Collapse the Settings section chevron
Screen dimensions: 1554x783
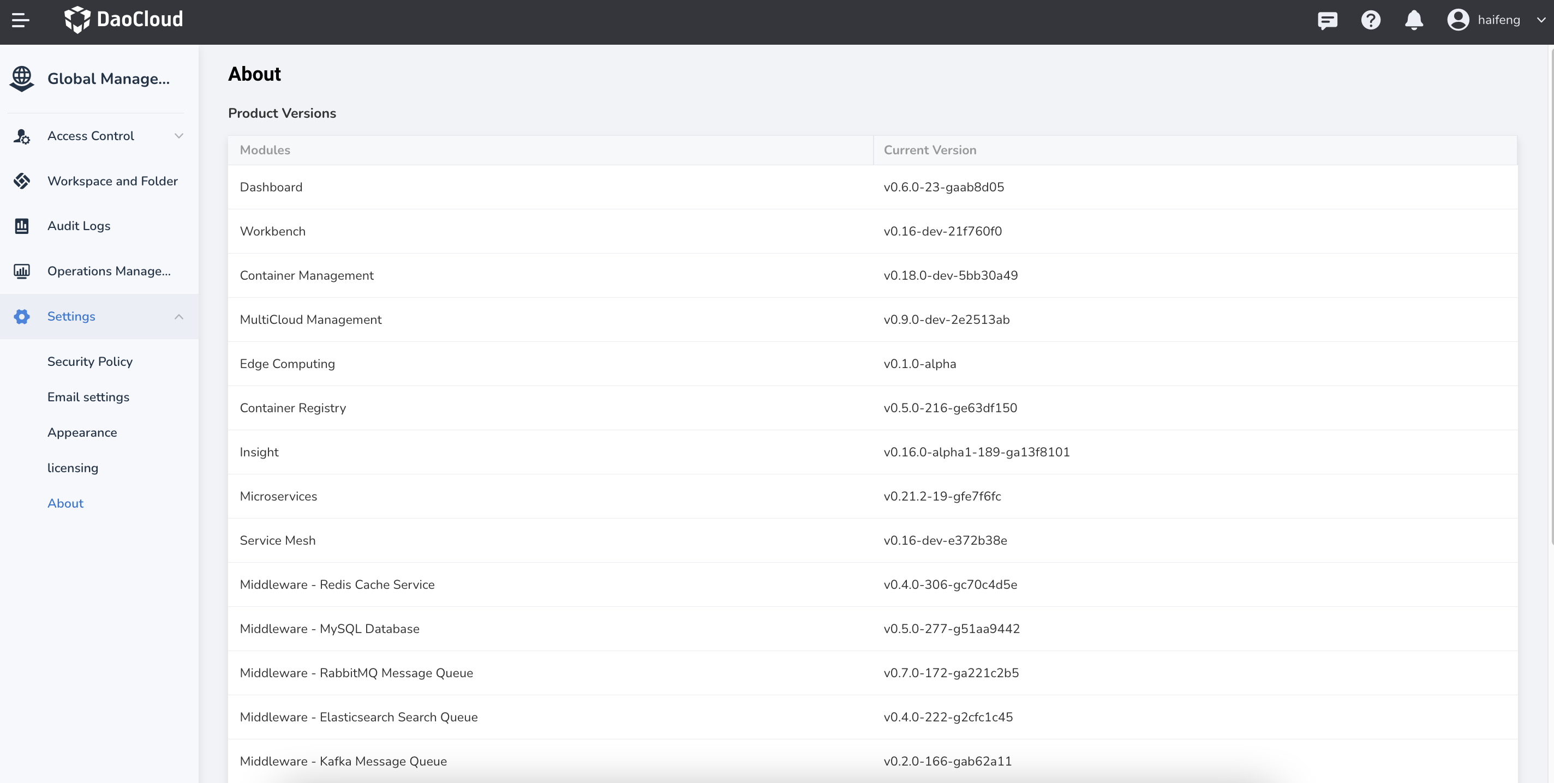coord(178,316)
